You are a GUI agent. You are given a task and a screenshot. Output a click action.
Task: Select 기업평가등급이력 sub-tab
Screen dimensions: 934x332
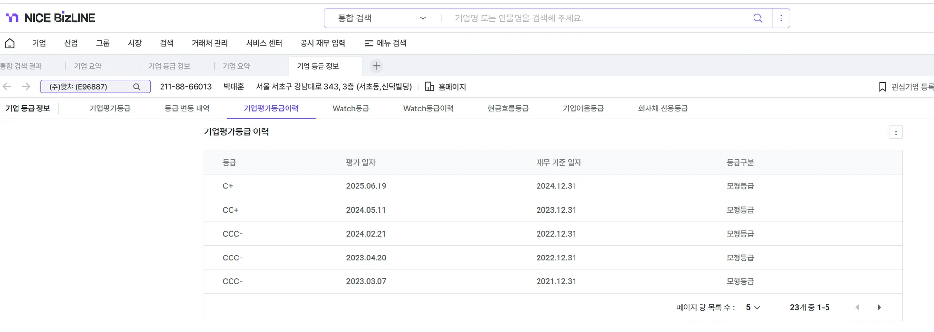pyautogui.click(x=271, y=109)
